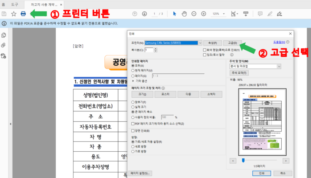Screen dimensions: 311x178
Task: Click the save file icon
Action: pos(4,14)
